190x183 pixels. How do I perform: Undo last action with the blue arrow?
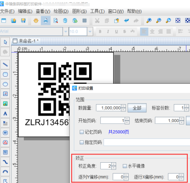(127, 20)
